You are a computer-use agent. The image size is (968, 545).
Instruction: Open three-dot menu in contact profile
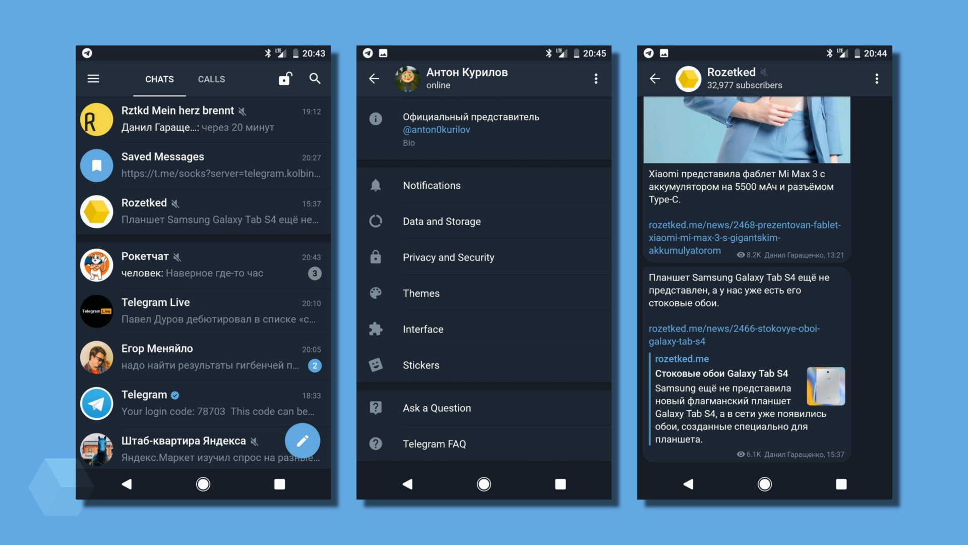click(596, 79)
